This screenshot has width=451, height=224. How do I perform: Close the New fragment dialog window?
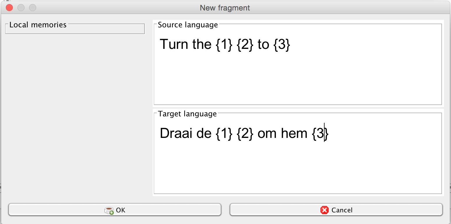(x=9, y=8)
